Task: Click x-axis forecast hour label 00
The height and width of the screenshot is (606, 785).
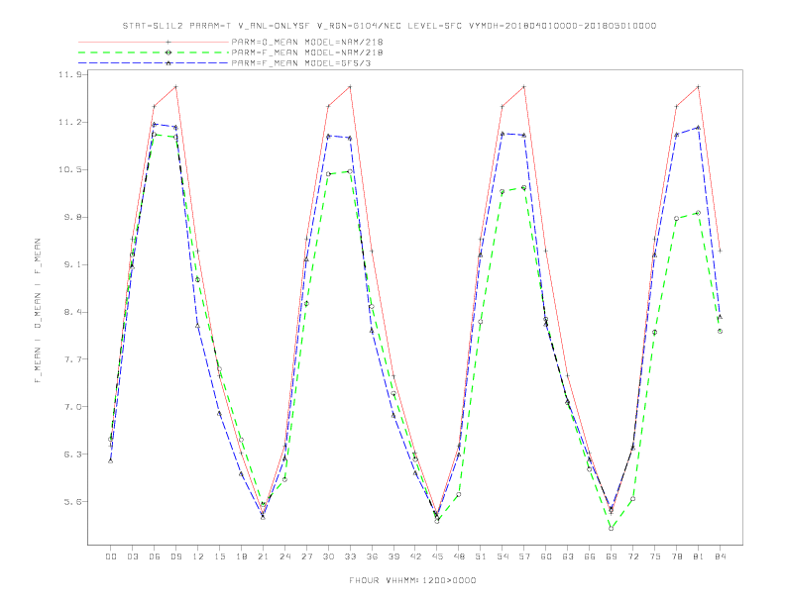Action: click(x=111, y=556)
